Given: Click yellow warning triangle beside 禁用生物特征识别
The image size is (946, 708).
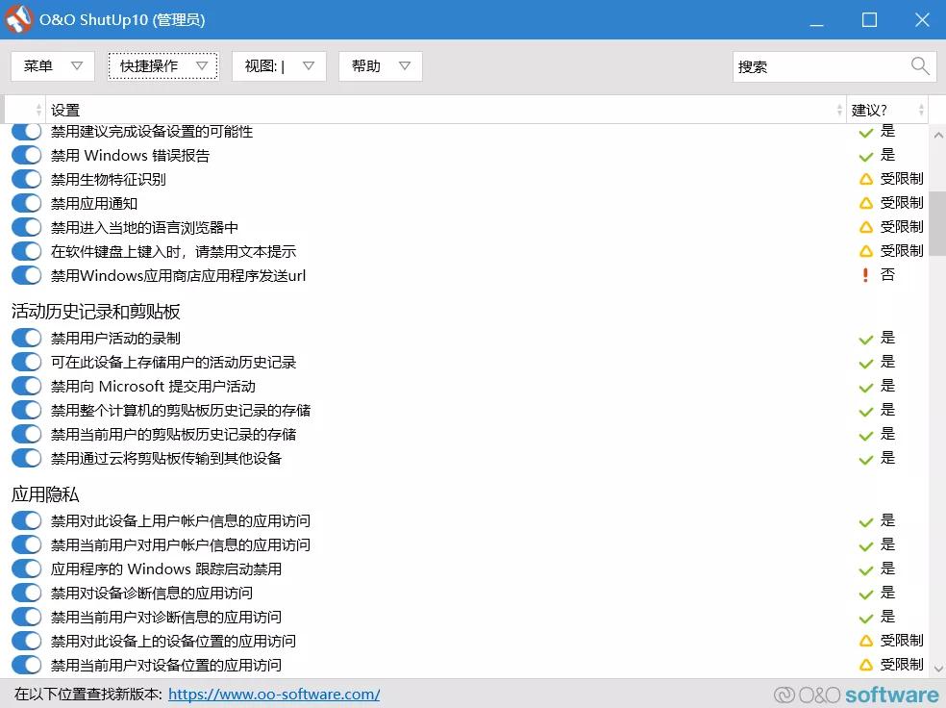Looking at the screenshot, I should coord(865,180).
